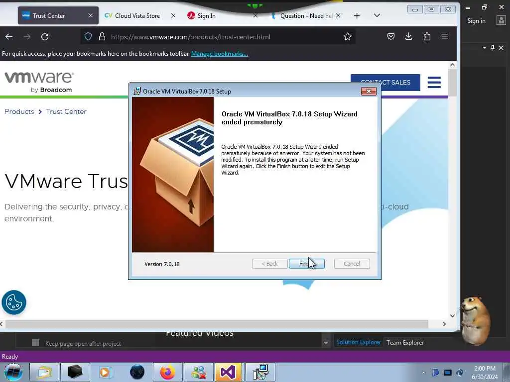Show hidden system tray icons
Image resolution: width=510 pixels, height=382 pixels.
(x=423, y=373)
